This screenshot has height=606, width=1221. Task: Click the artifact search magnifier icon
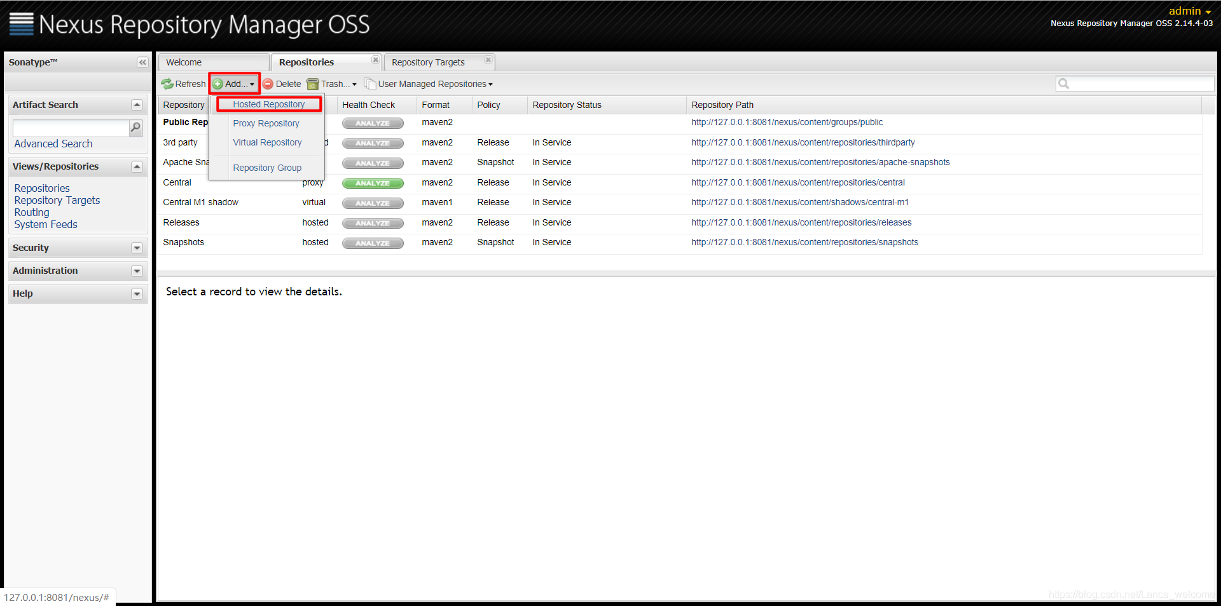(x=135, y=128)
